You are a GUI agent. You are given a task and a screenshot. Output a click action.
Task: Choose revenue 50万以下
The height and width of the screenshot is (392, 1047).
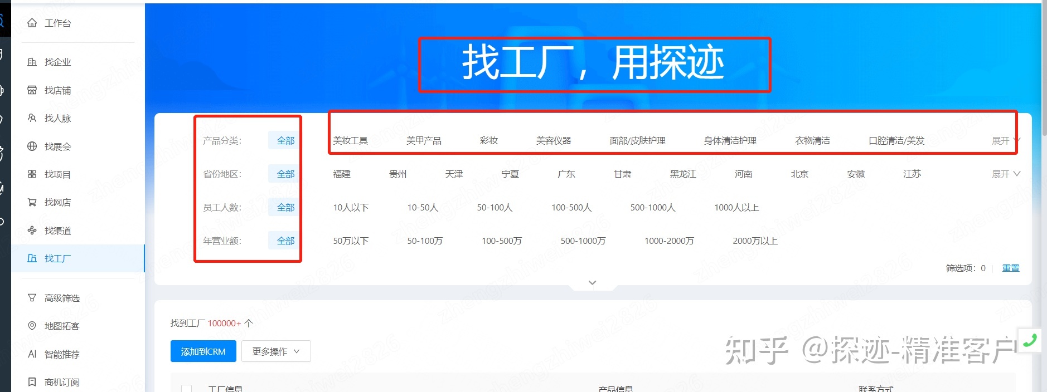click(351, 241)
